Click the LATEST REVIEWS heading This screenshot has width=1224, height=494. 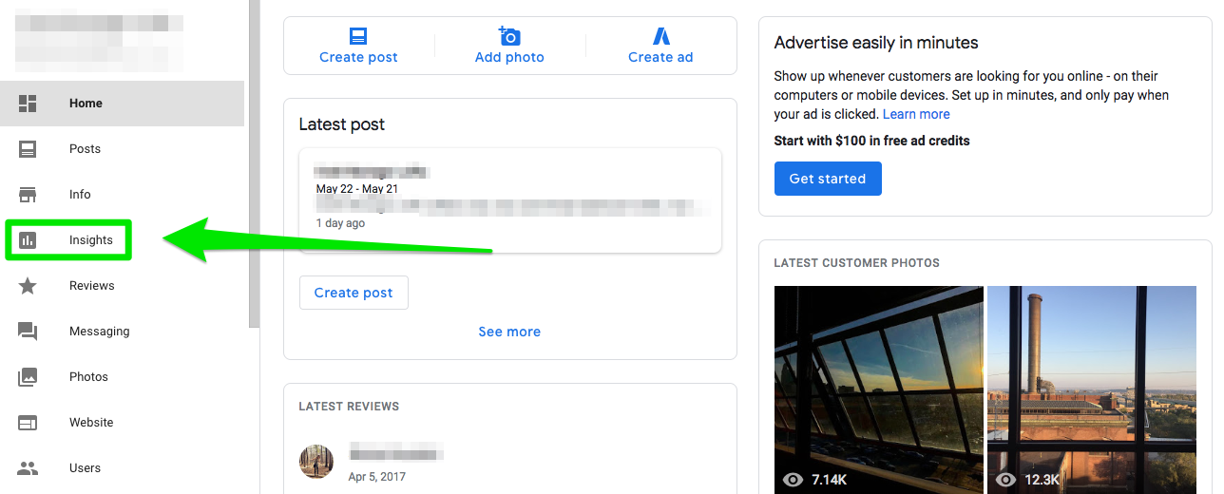(x=349, y=407)
